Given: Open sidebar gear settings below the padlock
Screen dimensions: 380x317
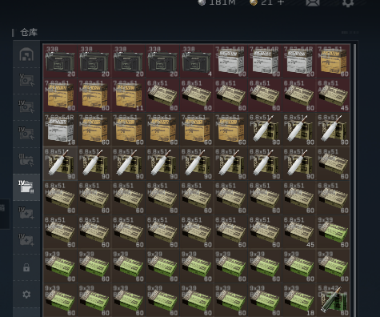Looking at the screenshot, I should [26, 295].
